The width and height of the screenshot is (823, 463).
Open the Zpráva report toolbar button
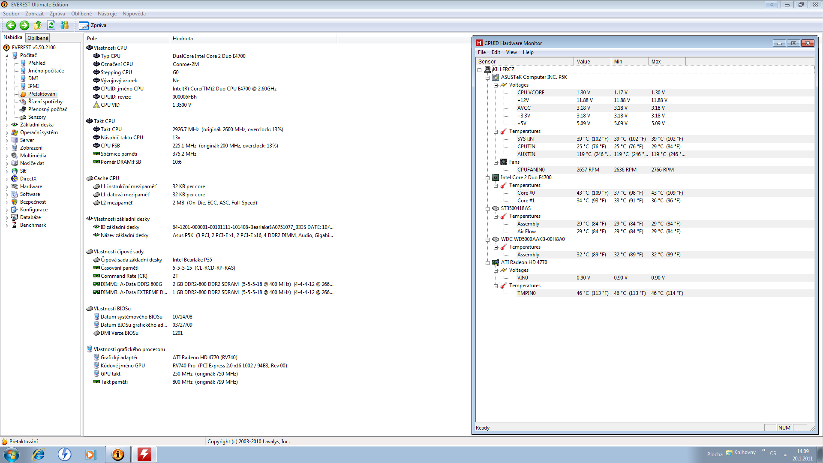click(x=93, y=25)
